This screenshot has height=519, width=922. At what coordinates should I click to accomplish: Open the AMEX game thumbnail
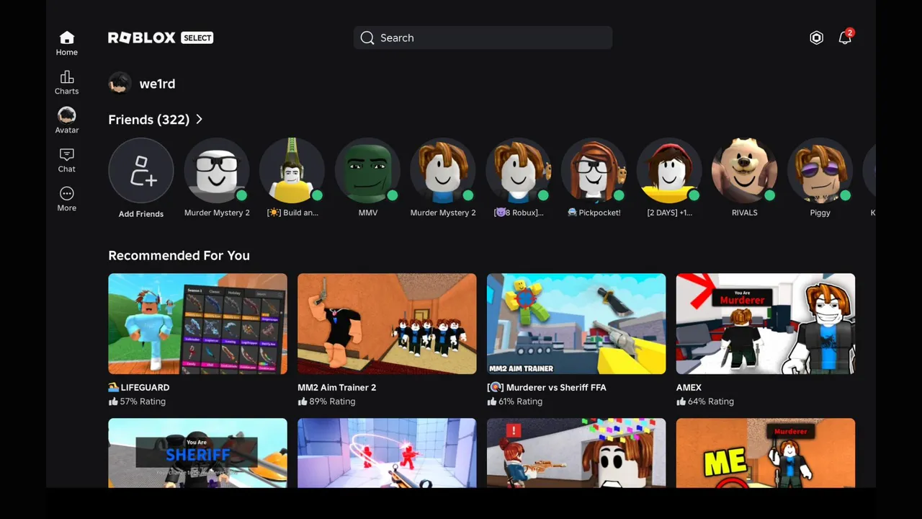(x=766, y=324)
